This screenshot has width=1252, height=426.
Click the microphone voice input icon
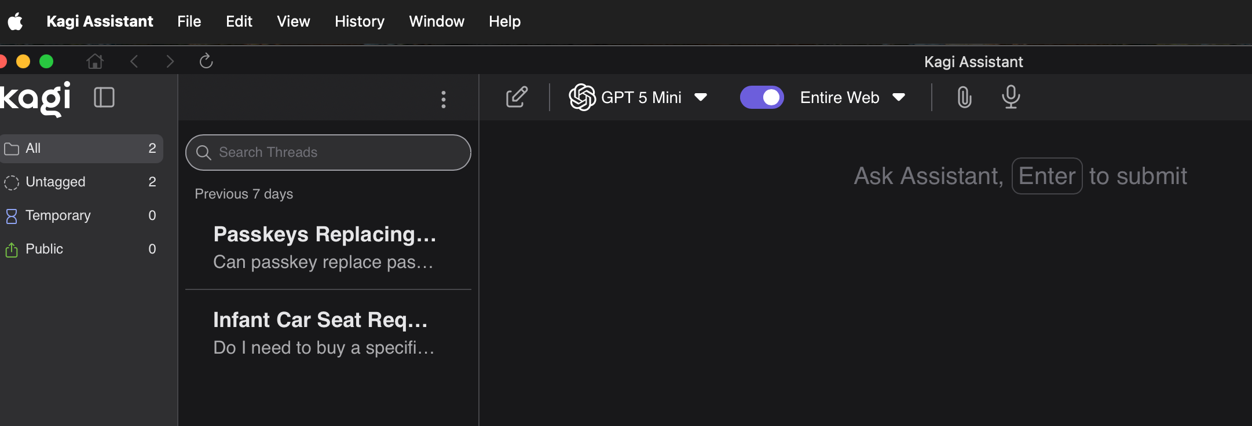[x=1011, y=97]
